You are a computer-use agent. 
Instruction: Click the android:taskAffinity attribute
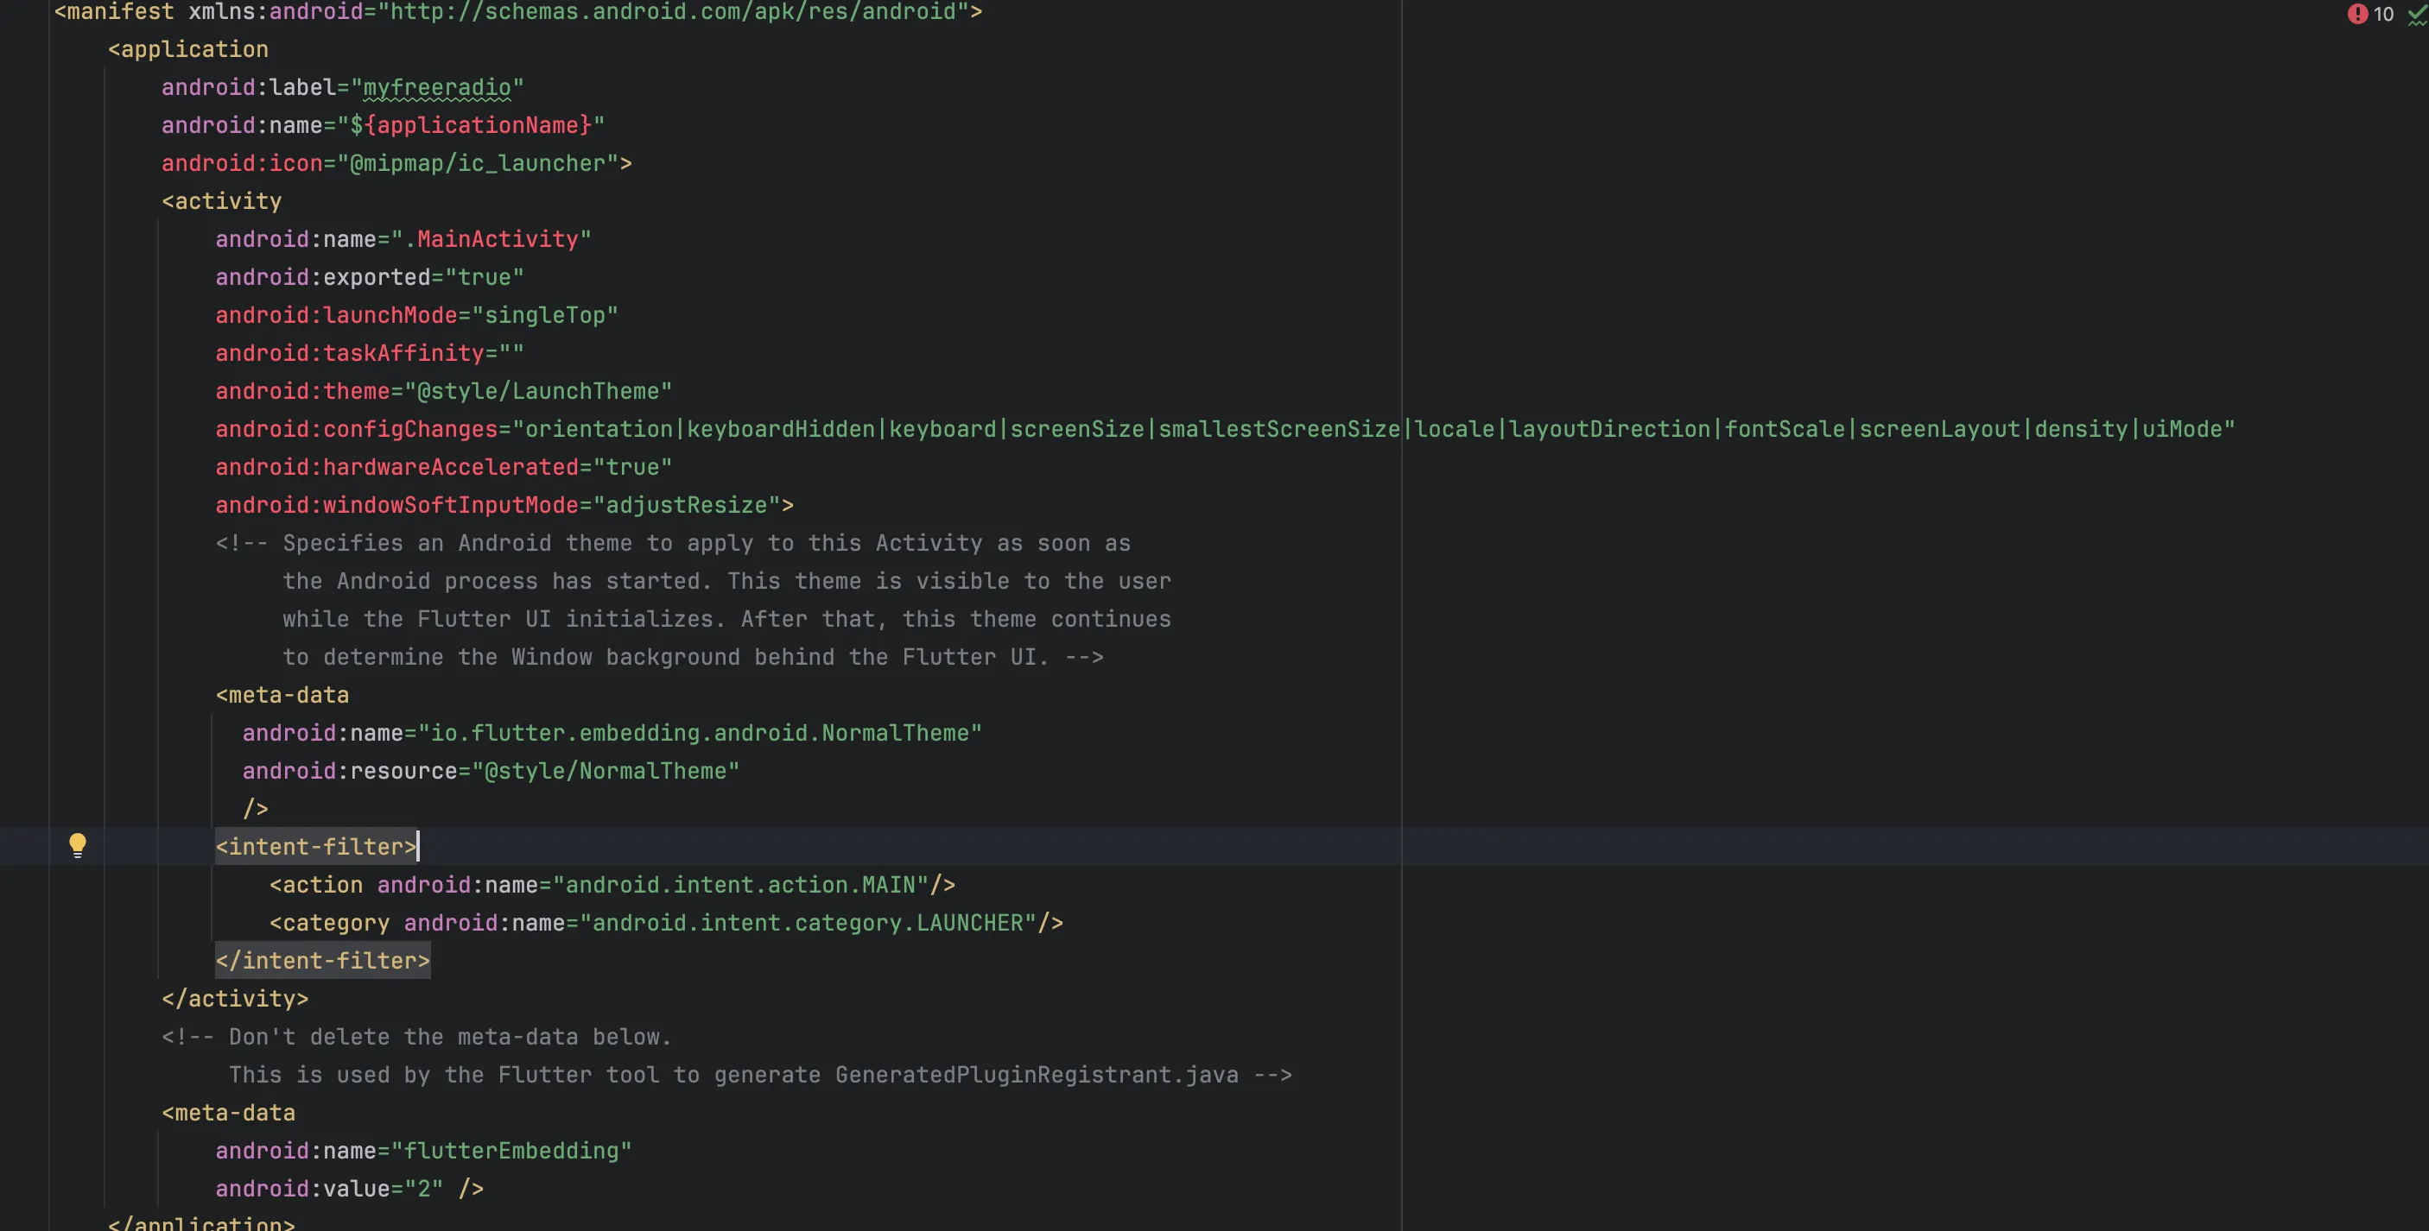click(x=370, y=353)
